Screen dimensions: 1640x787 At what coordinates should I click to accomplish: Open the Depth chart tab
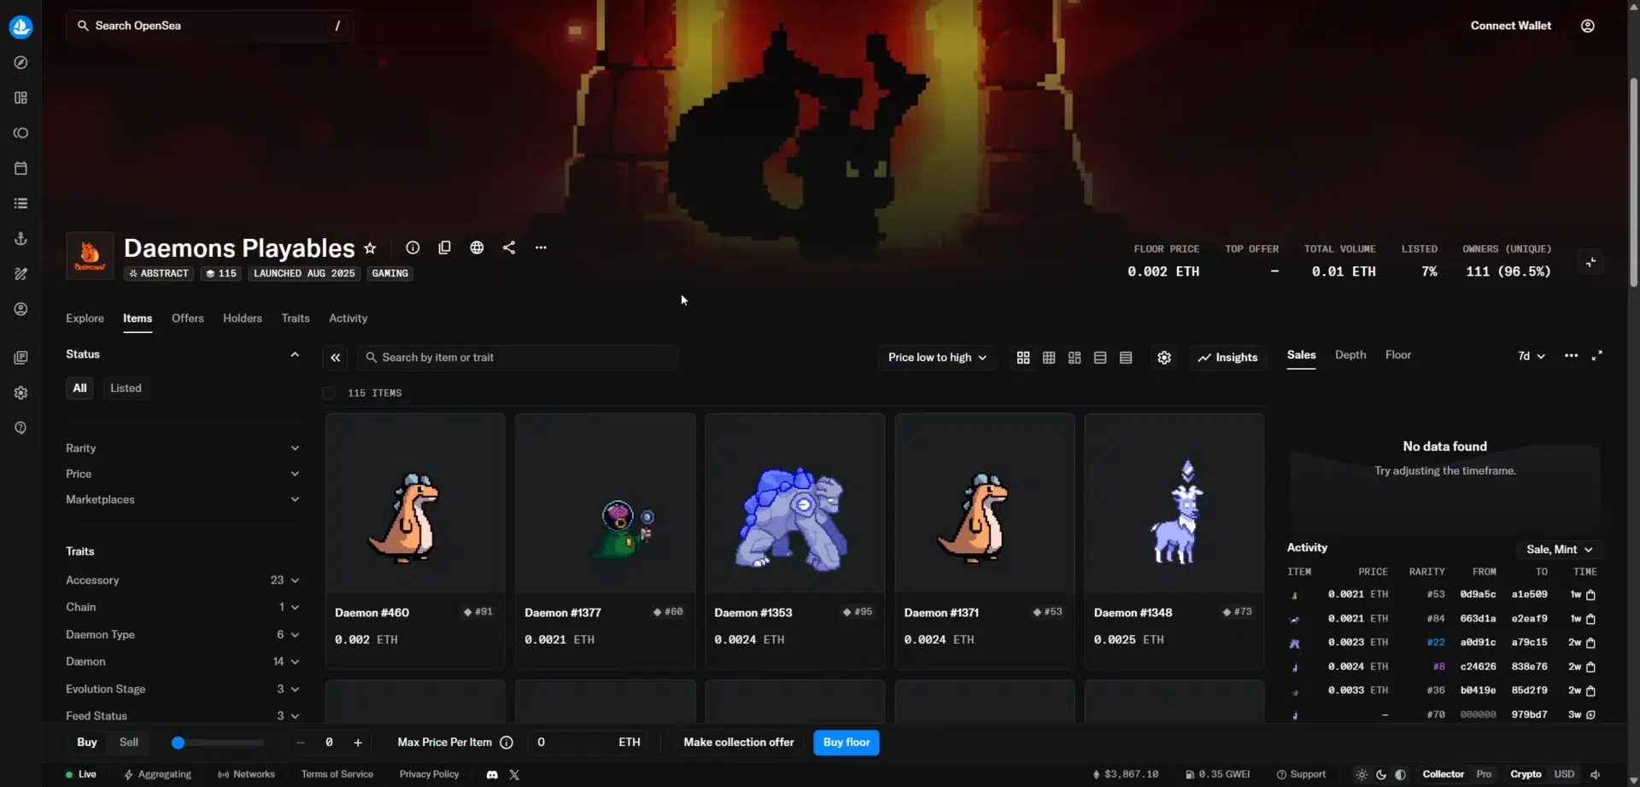1349,355
